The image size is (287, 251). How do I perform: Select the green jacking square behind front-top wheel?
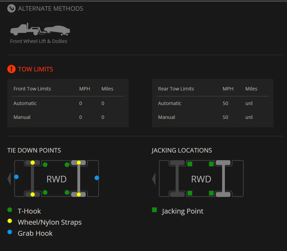point(190,164)
